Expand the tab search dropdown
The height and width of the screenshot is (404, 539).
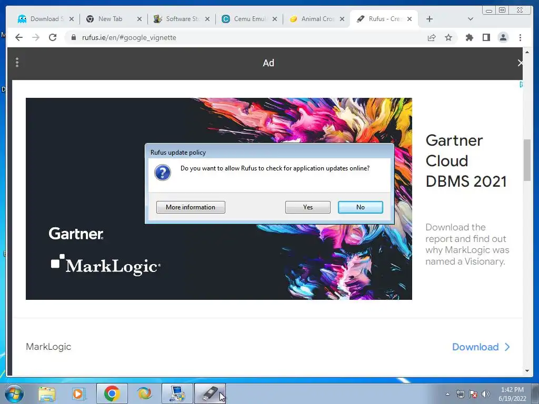coord(471,19)
